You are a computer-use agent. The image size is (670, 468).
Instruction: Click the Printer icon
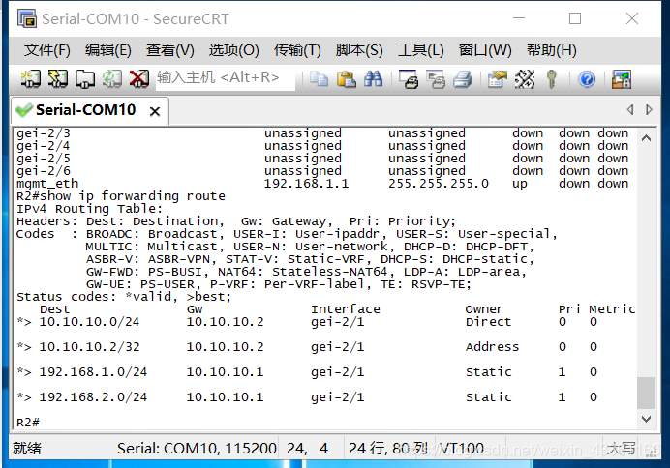coord(463,79)
